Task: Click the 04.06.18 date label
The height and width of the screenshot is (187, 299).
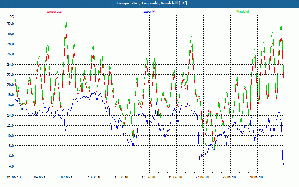Action: tap(41, 177)
